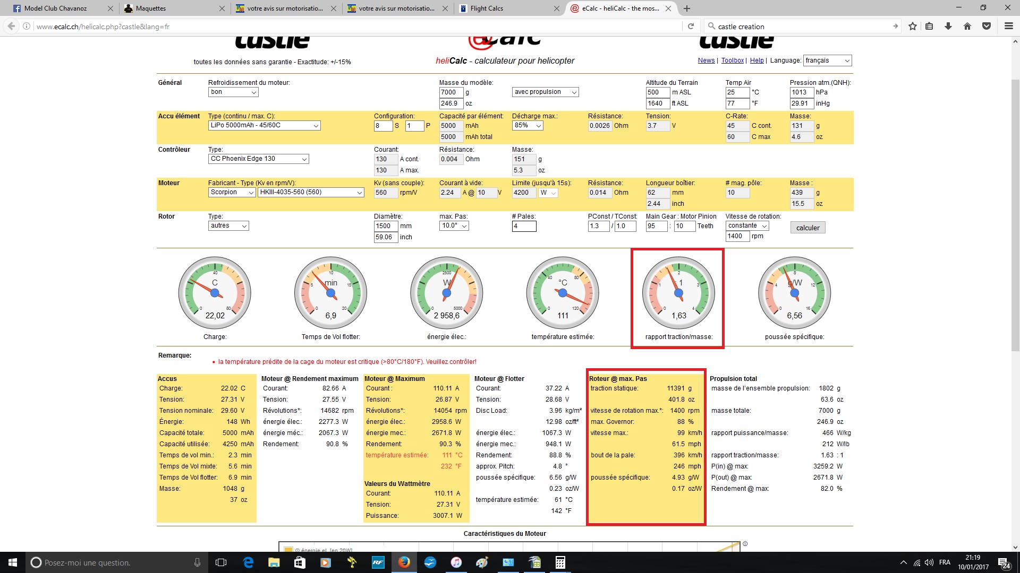The height and width of the screenshot is (573, 1020).
Task: Click the battery S count field (8)
Action: pyautogui.click(x=383, y=126)
